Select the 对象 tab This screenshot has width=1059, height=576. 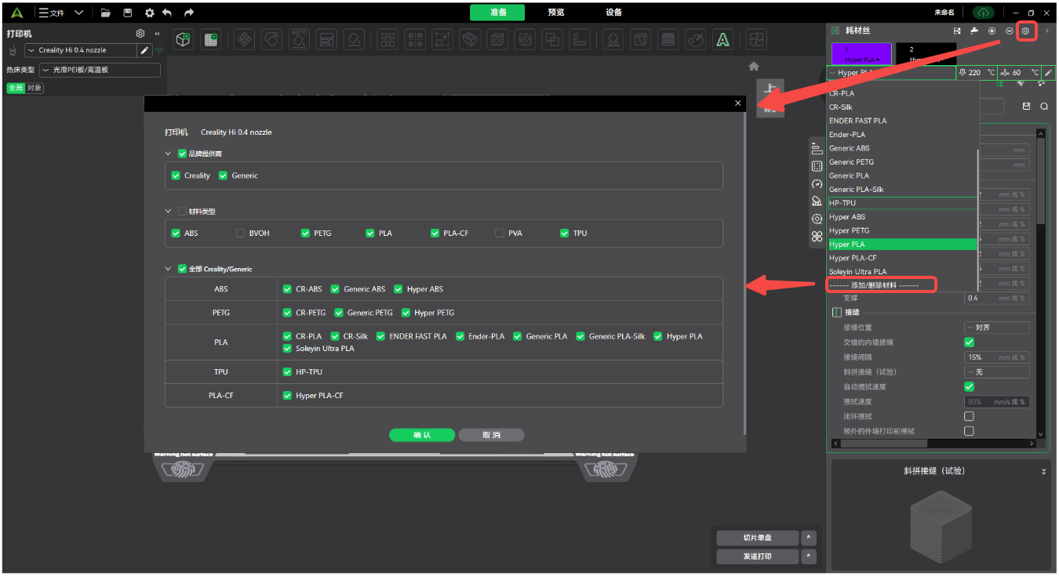[35, 88]
